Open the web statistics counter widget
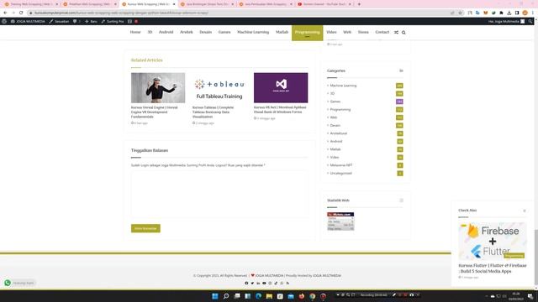The image size is (538, 302). 340,221
